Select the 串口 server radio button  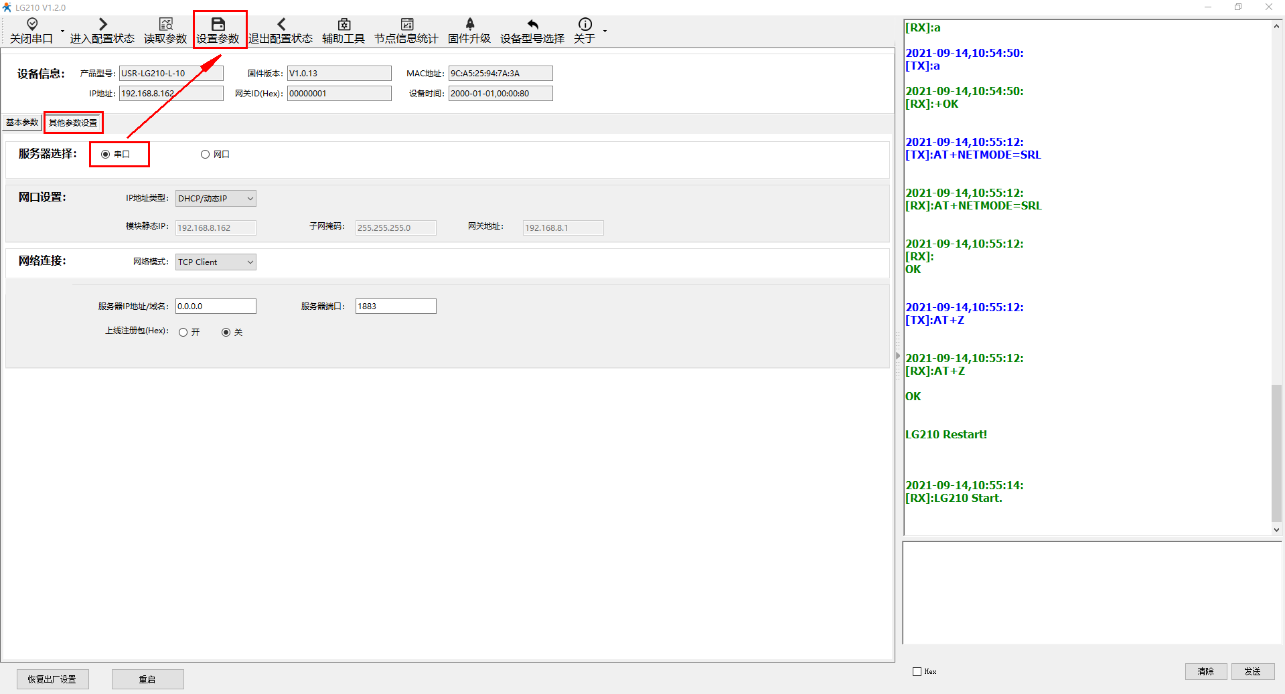click(x=106, y=155)
